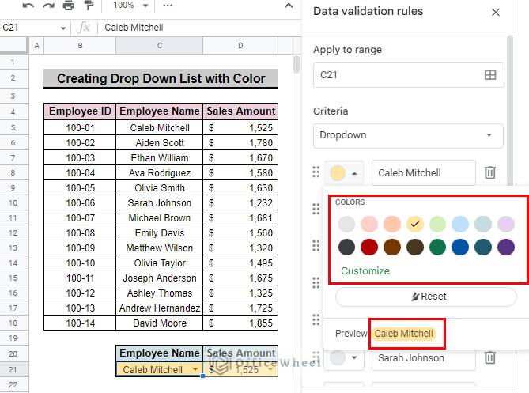Pick the light purple color swatch
The image size is (529, 393).
coord(506,225)
